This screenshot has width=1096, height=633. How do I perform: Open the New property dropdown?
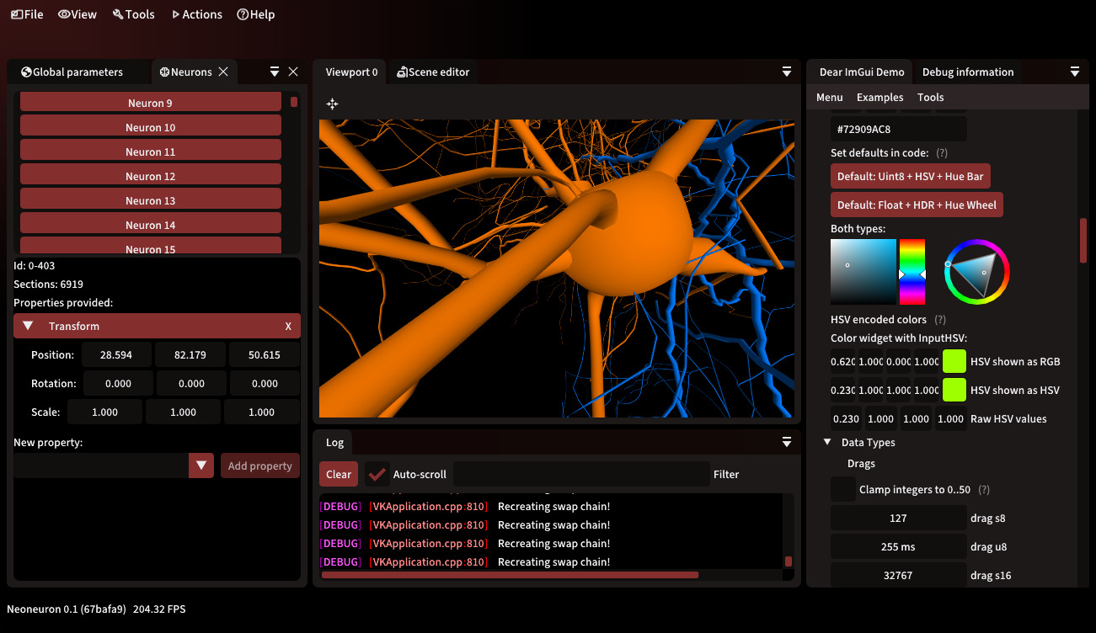(201, 465)
